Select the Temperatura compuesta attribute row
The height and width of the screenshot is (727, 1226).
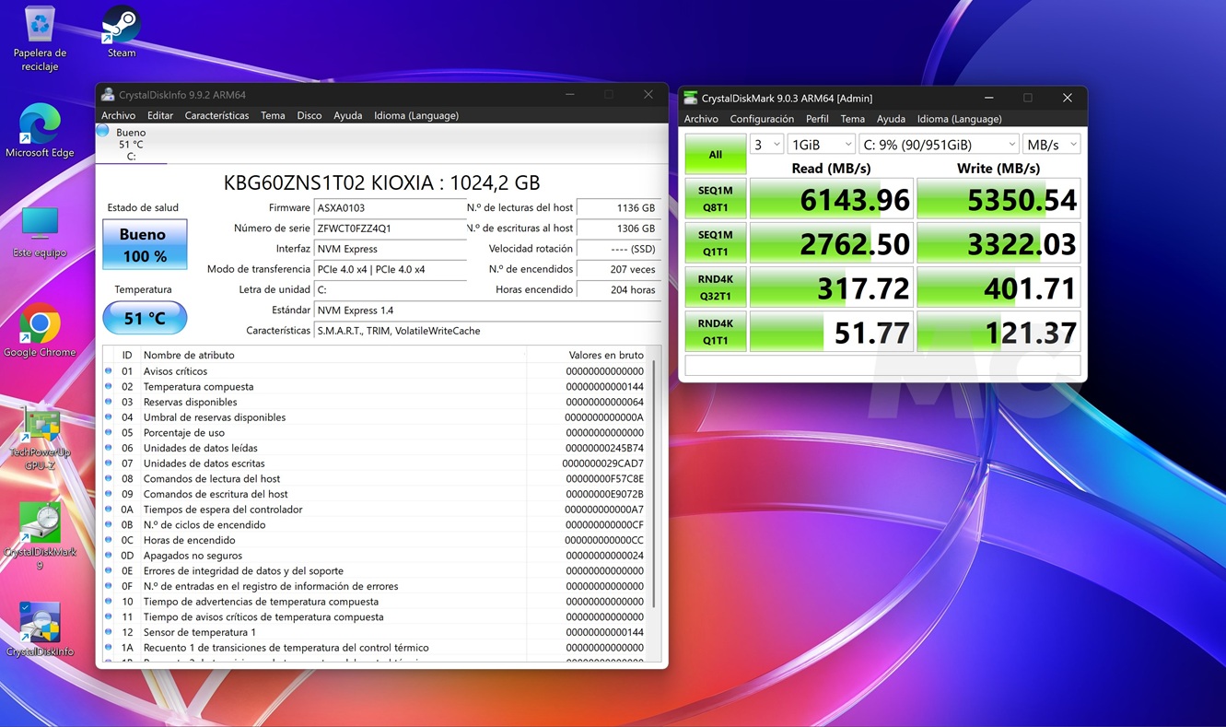point(376,387)
